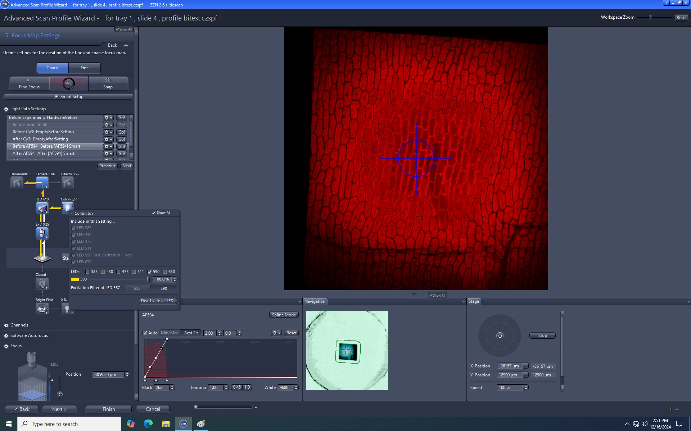The image size is (691, 431).
Task: Collapse Light Path Settings section
Action: (x=6, y=109)
